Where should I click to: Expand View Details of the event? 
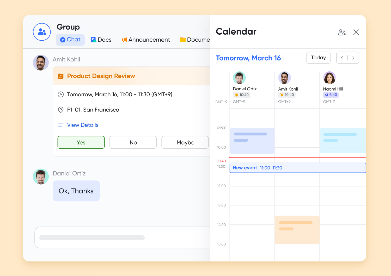[x=83, y=125]
